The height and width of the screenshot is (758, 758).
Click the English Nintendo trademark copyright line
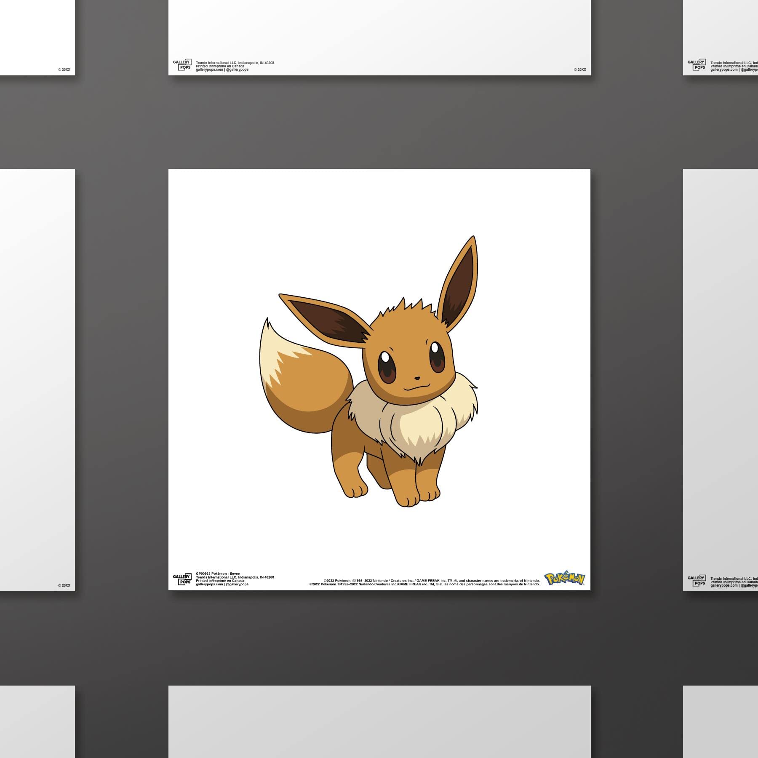pos(432,581)
